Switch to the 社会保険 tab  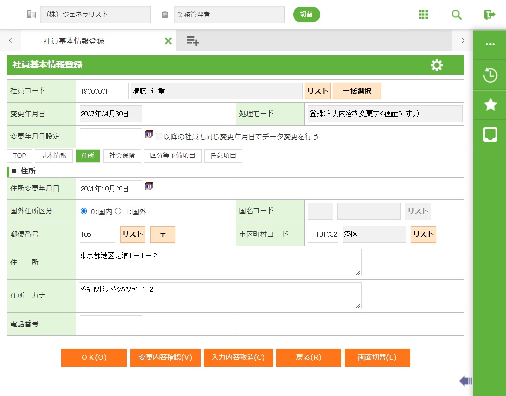[x=122, y=156]
